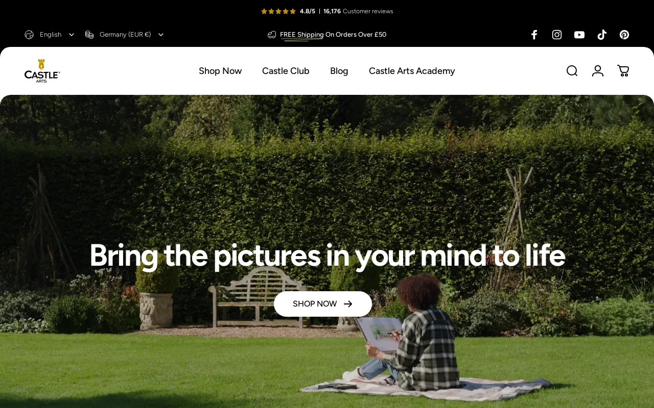Viewport: 654px width, 408px height.
Task: Open the 16,176 Customer reviews rating
Action: point(358,11)
